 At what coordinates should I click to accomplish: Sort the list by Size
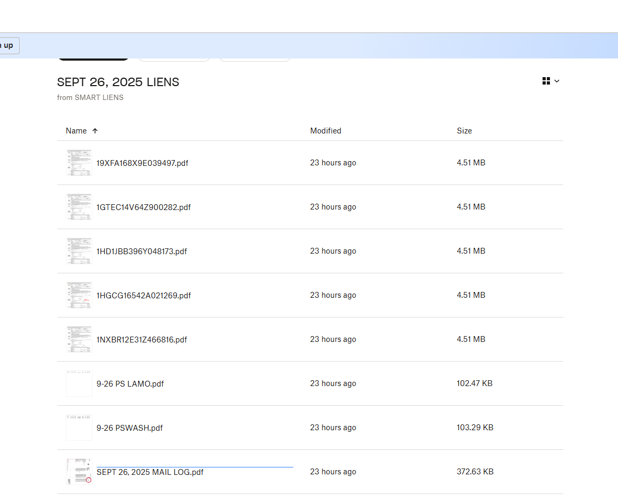click(x=464, y=131)
